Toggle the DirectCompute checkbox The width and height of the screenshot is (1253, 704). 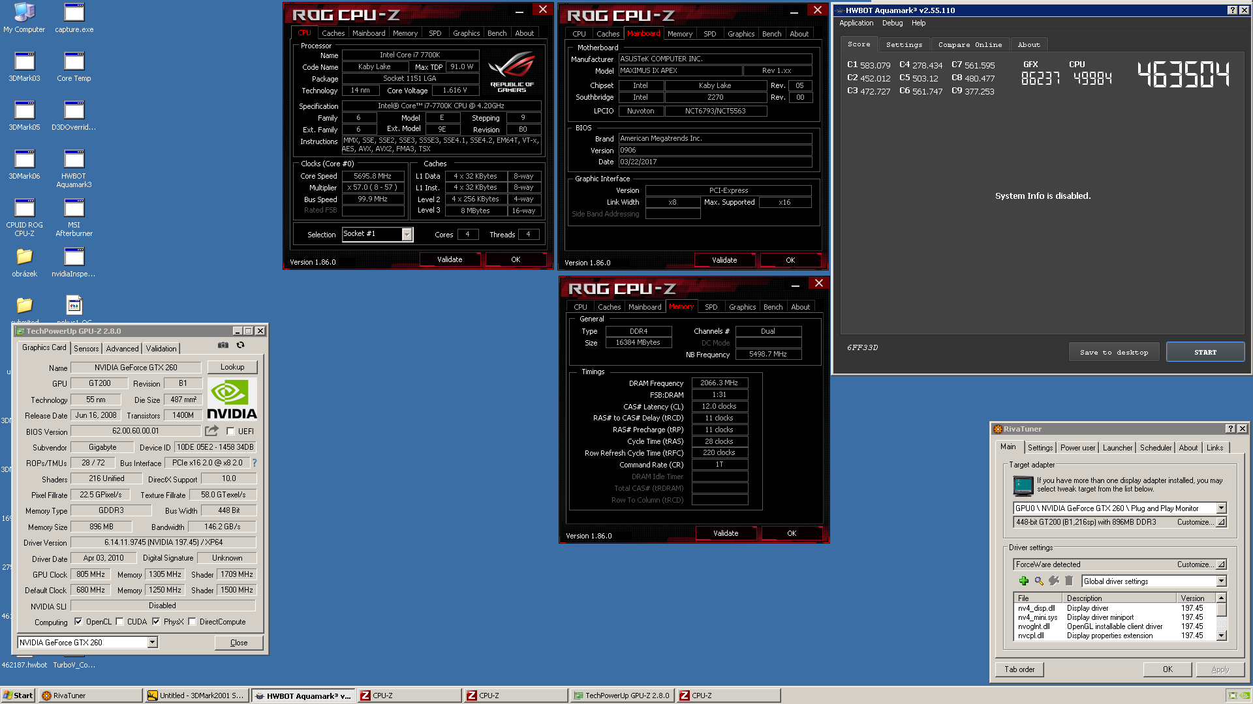tap(192, 622)
